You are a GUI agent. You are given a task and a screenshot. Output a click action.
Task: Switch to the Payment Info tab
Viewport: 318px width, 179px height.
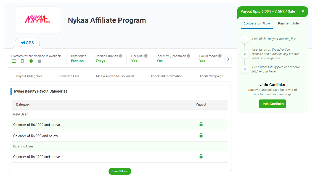click(x=288, y=23)
